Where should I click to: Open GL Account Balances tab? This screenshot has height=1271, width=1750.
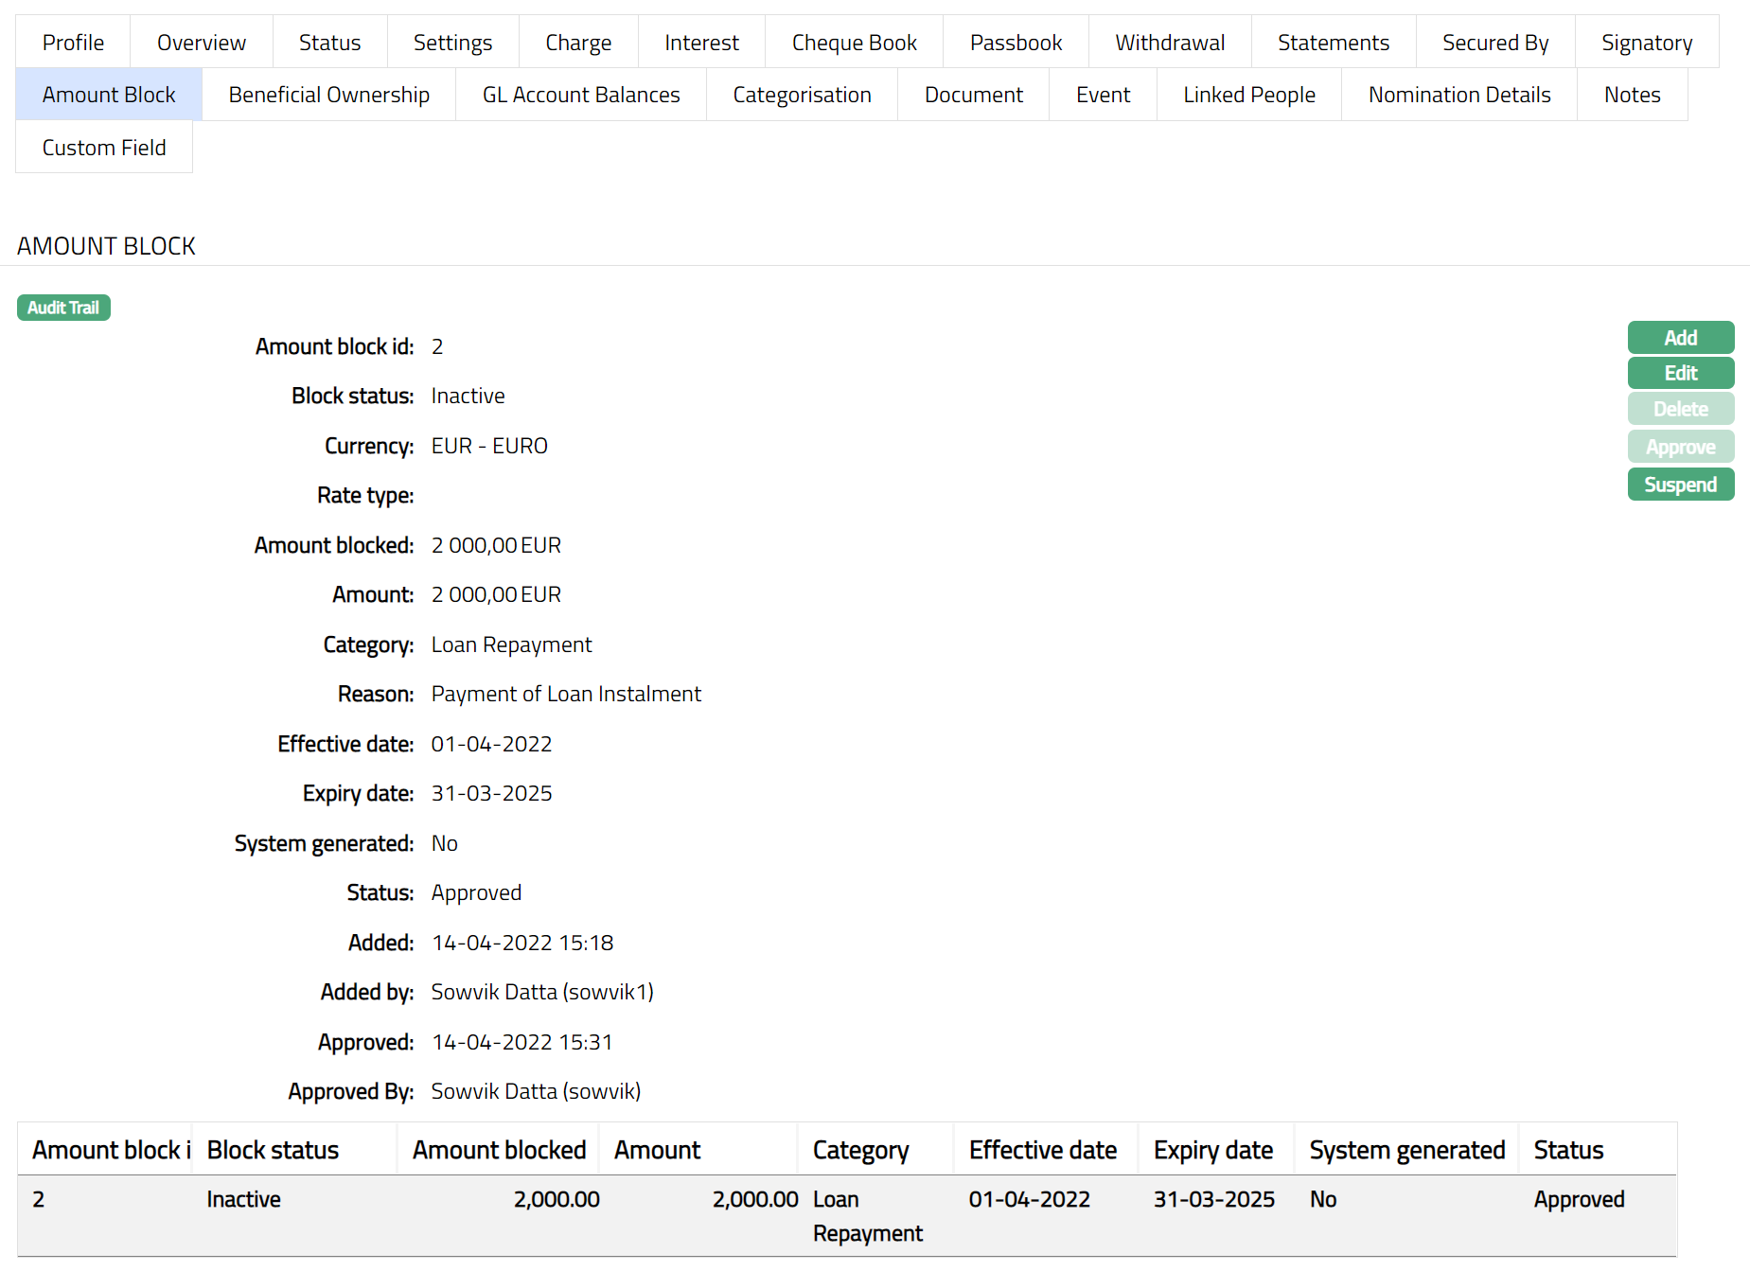(x=581, y=95)
